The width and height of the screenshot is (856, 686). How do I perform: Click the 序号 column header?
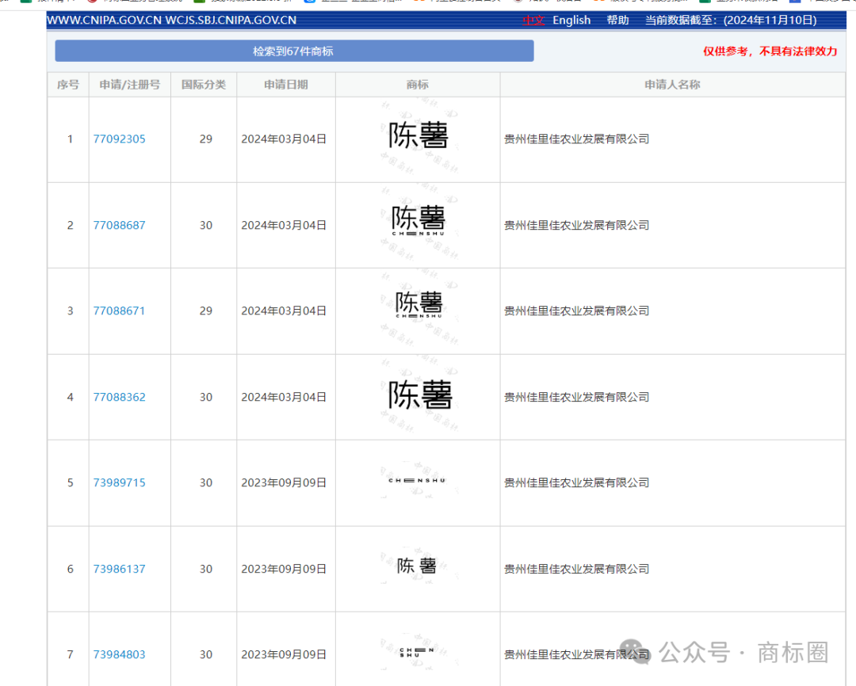[68, 85]
